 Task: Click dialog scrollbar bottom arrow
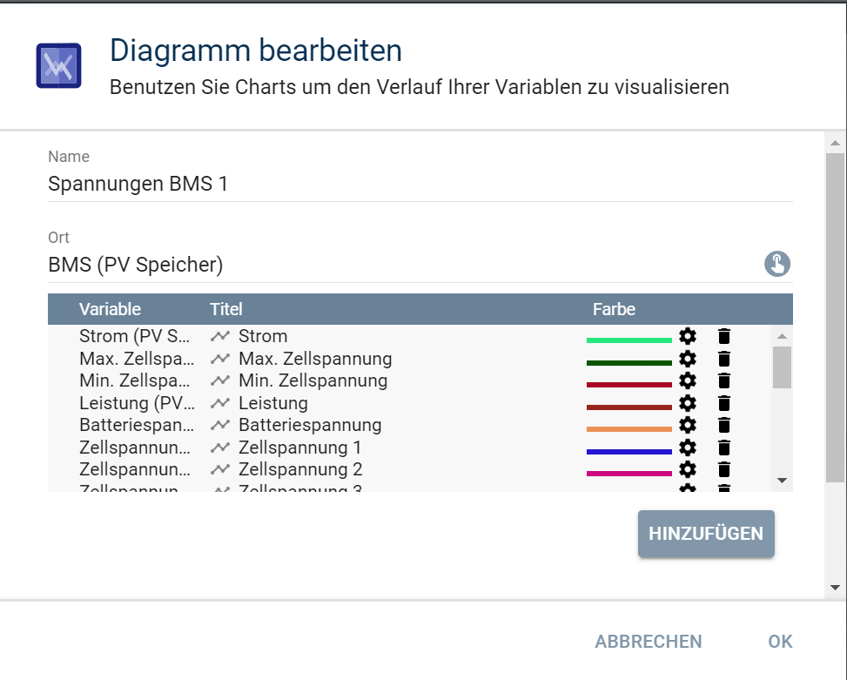click(835, 588)
